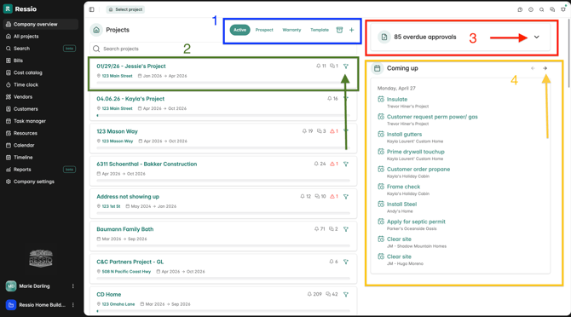
Task: Open 508 N Pacific Coast Hwy address link
Action: tap(126, 272)
